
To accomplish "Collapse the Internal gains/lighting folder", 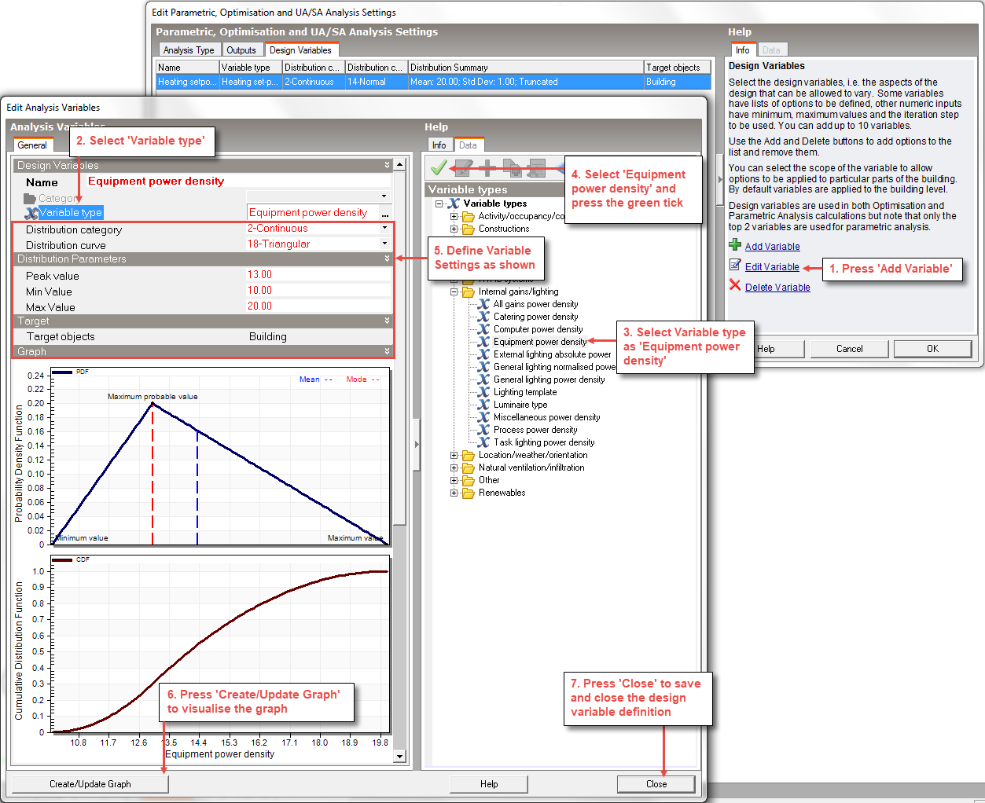I will [454, 291].
